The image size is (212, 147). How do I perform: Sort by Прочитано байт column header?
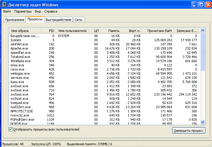158,31
